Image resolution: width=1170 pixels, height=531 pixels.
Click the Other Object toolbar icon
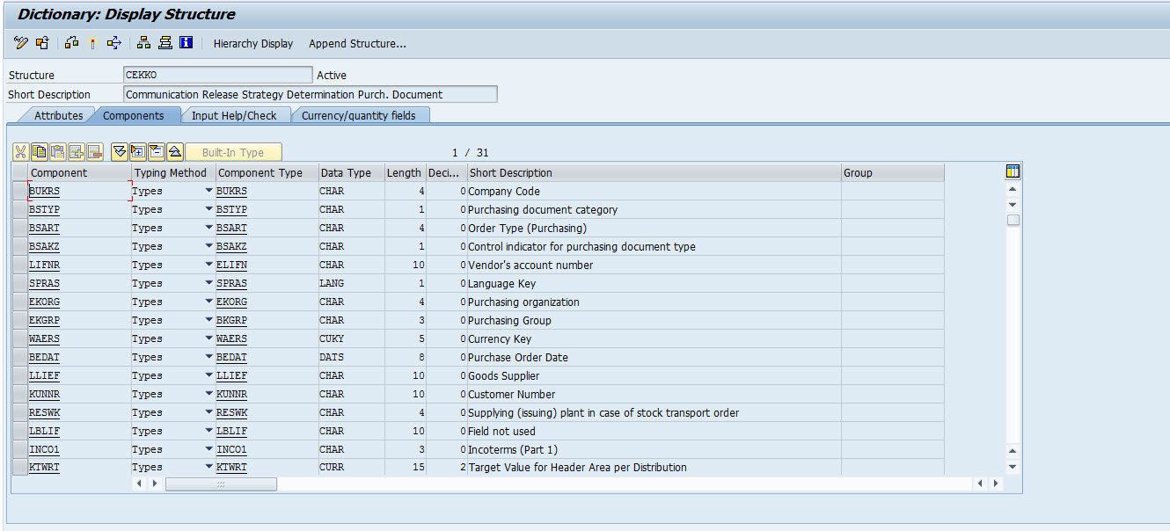(41, 43)
